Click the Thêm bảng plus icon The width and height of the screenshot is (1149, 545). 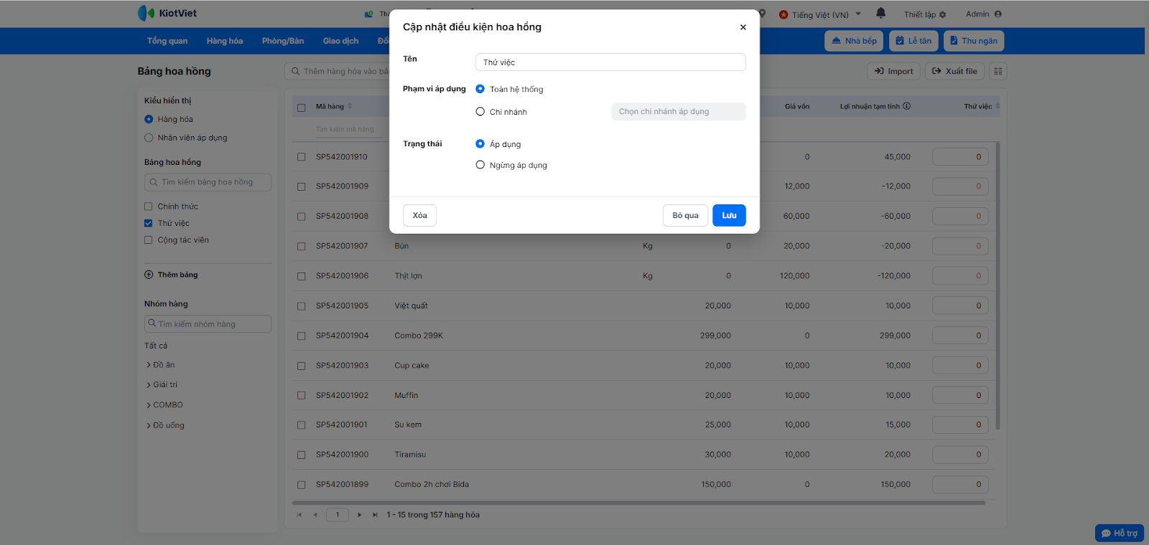(149, 275)
